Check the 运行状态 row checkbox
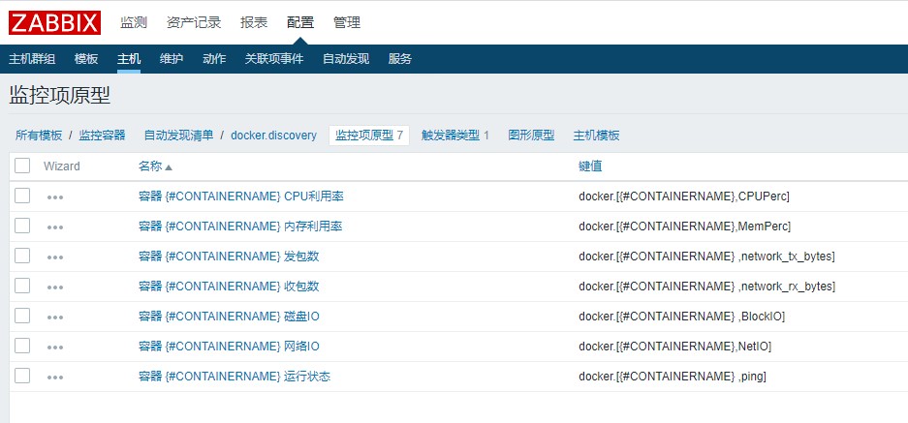908x423 pixels. [x=22, y=376]
